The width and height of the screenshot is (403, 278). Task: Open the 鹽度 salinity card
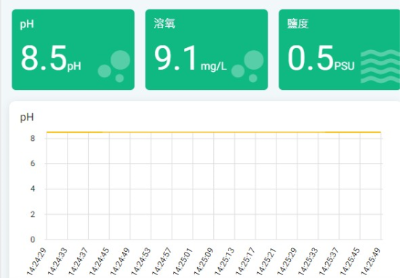tap(339, 50)
